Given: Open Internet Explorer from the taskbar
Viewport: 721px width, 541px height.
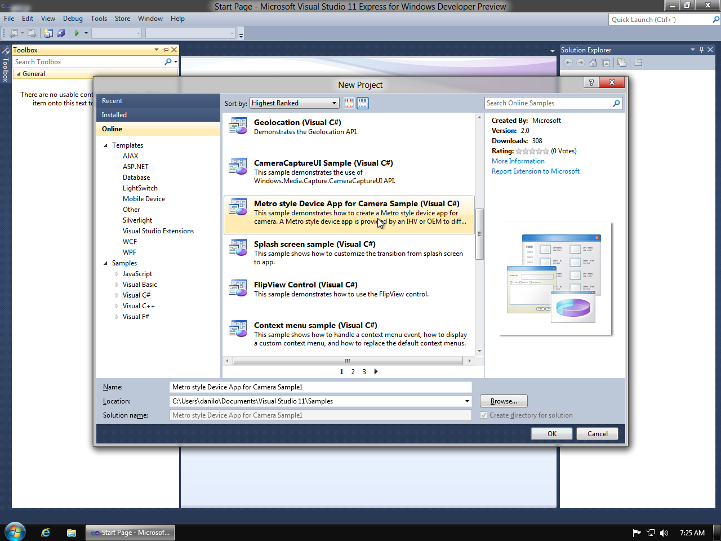Looking at the screenshot, I should pos(46,533).
